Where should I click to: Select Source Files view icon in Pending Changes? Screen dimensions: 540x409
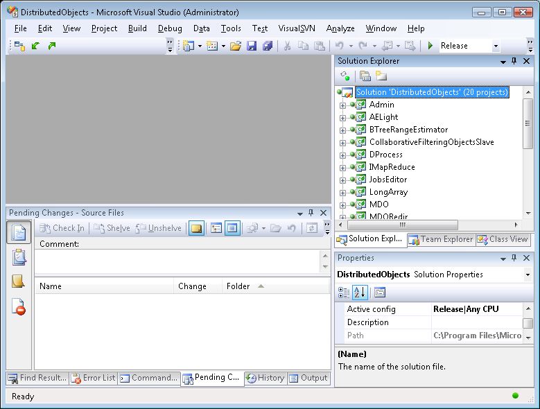pyautogui.click(x=19, y=232)
